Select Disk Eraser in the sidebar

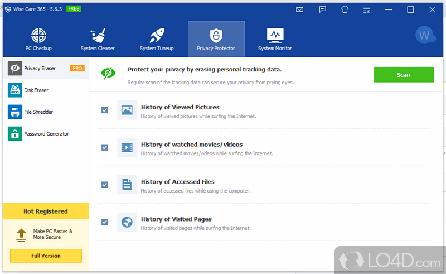coord(36,90)
